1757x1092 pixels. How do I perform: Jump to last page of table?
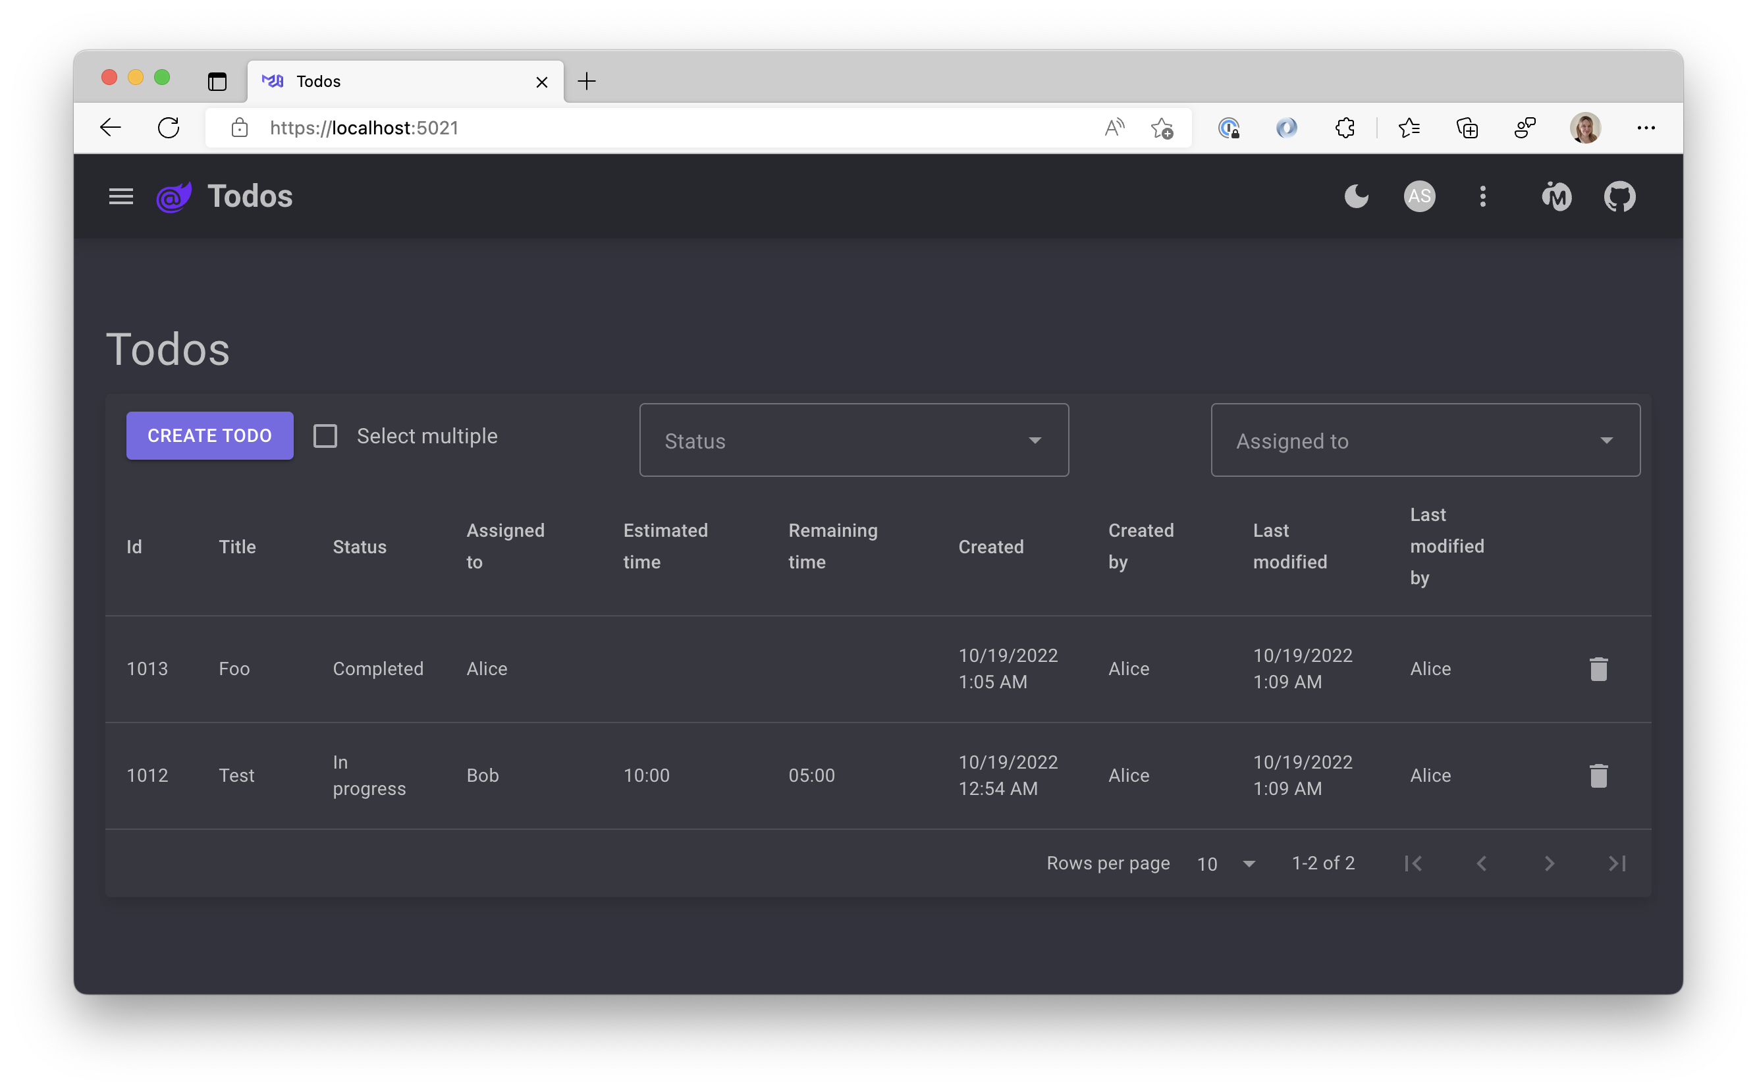click(1616, 863)
